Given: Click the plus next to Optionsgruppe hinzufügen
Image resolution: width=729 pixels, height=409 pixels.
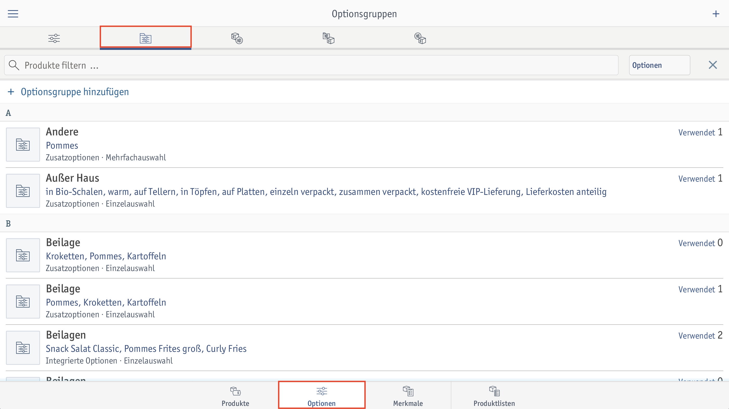Looking at the screenshot, I should (11, 92).
